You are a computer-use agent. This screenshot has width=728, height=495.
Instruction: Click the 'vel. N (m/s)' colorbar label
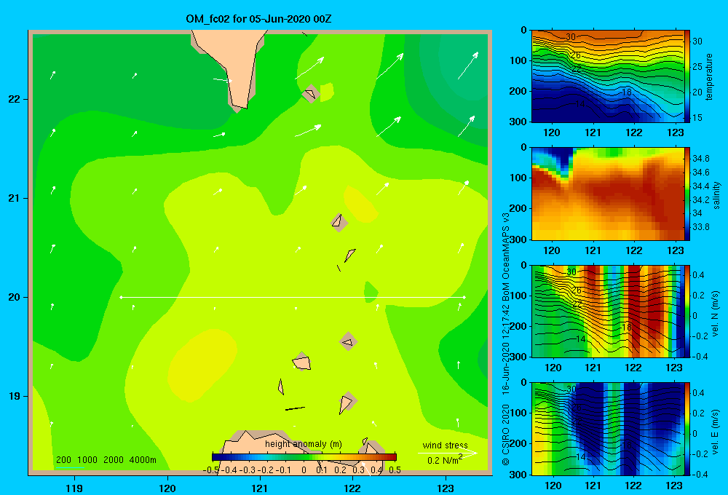point(715,314)
